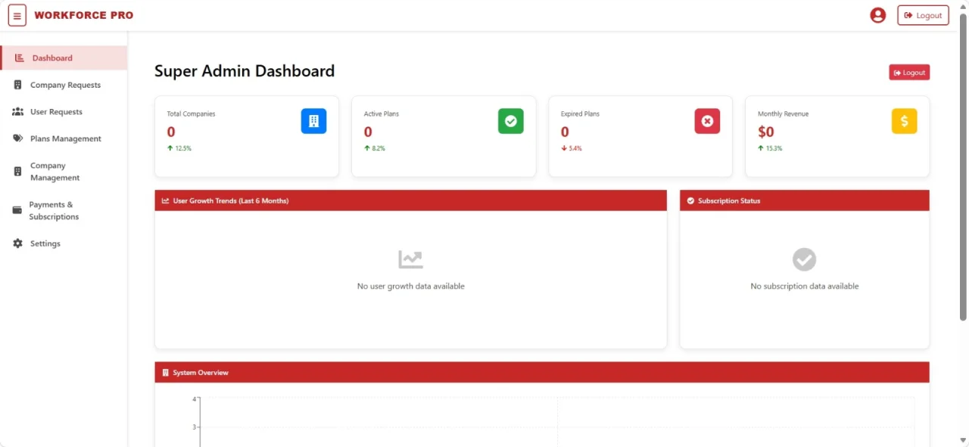Click the yellow dollar icon on Monthly Revenue card

tap(904, 121)
